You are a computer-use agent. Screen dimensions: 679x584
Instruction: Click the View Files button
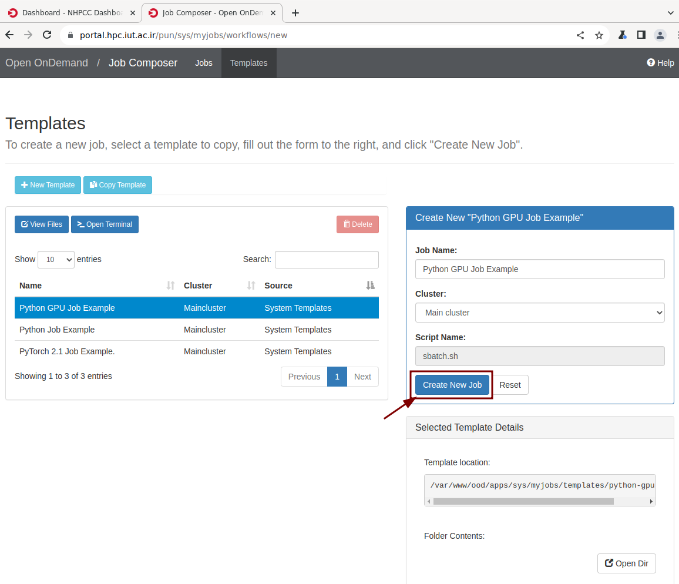coord(42,224)
